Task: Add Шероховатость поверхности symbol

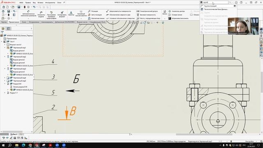Action: 118,11
